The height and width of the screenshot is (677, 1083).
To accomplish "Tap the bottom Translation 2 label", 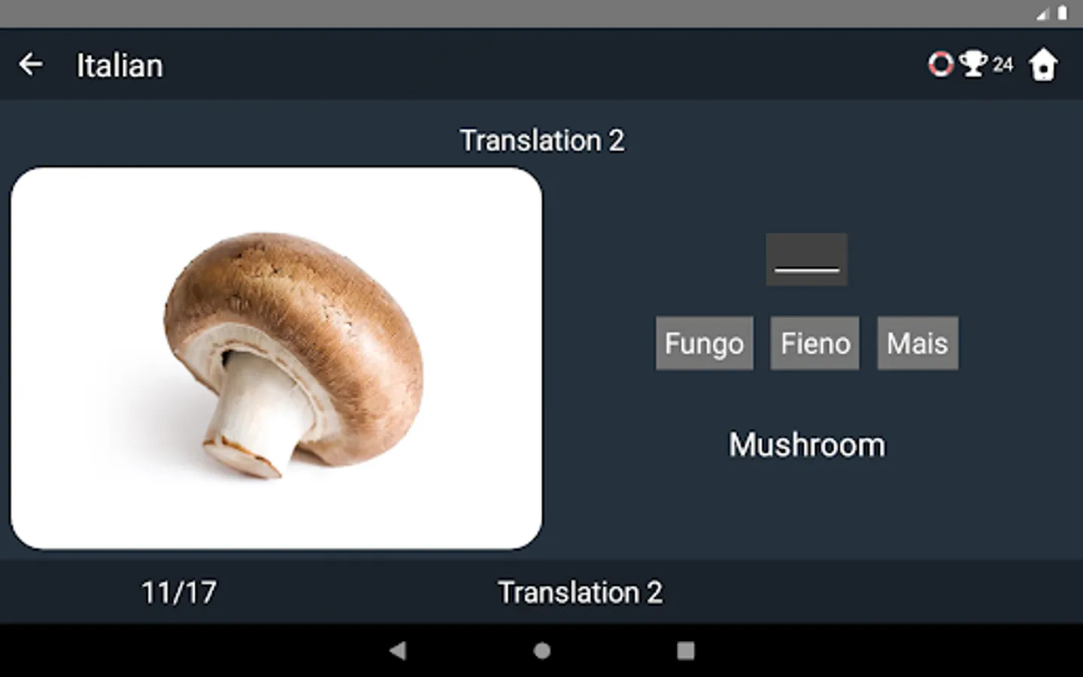I will pos(580,593).
